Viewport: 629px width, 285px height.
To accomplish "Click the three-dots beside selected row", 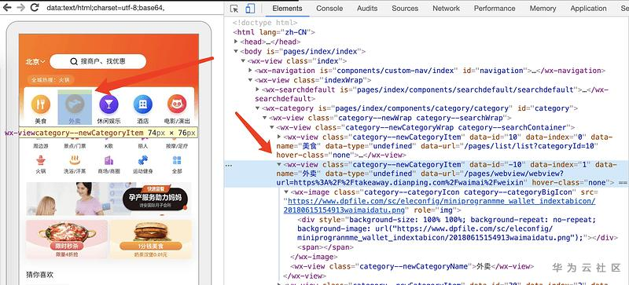I will pyautogui.click(x=229, y=165).
